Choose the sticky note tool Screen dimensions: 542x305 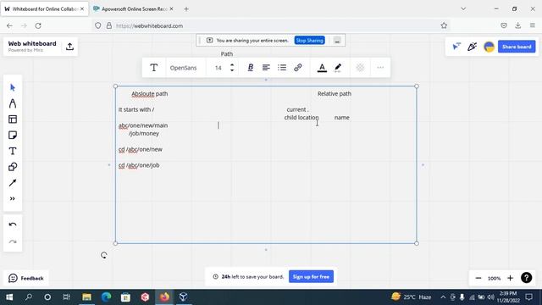click(13, 136)
